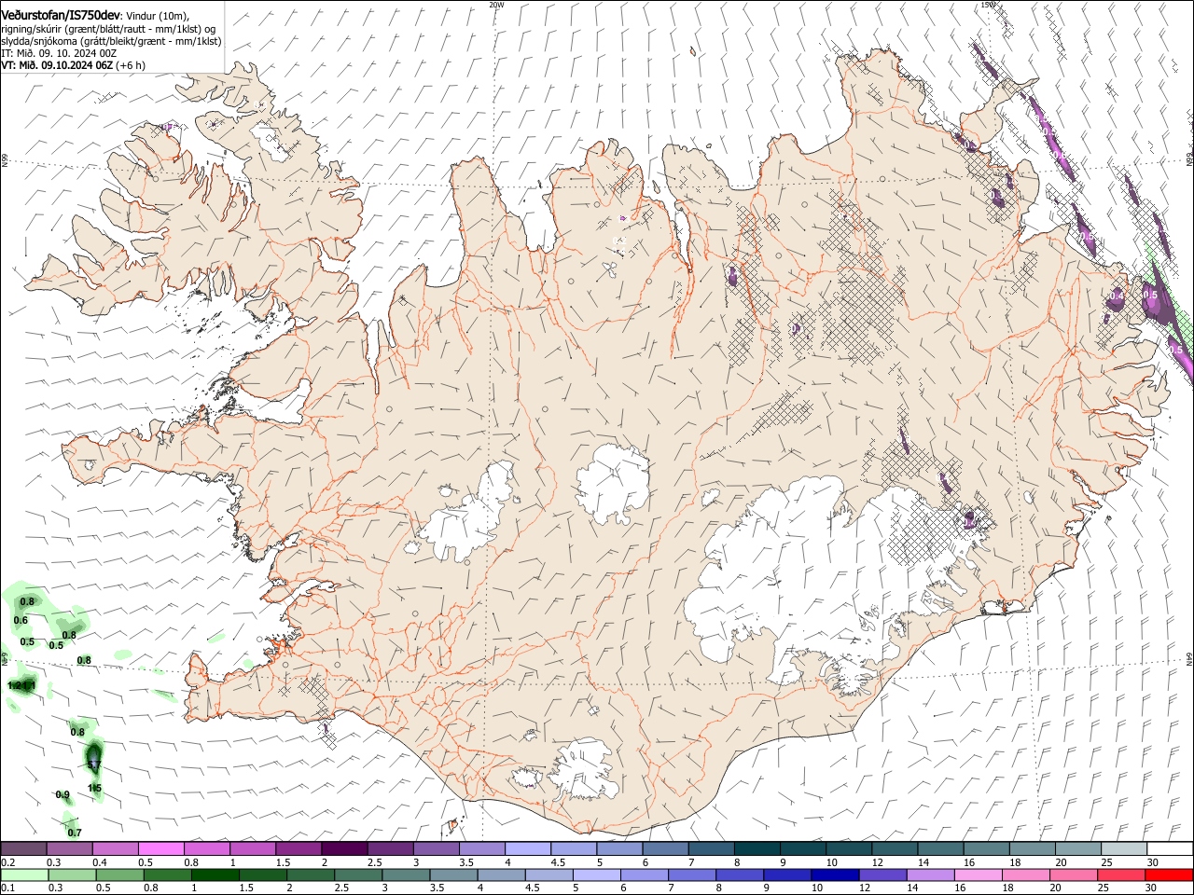Click the 'slydda/snjókoma' legend description line

coord(111,41)
